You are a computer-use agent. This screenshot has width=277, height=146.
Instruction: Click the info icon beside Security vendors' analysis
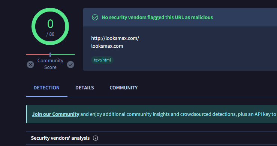click(x=96, y=138)
